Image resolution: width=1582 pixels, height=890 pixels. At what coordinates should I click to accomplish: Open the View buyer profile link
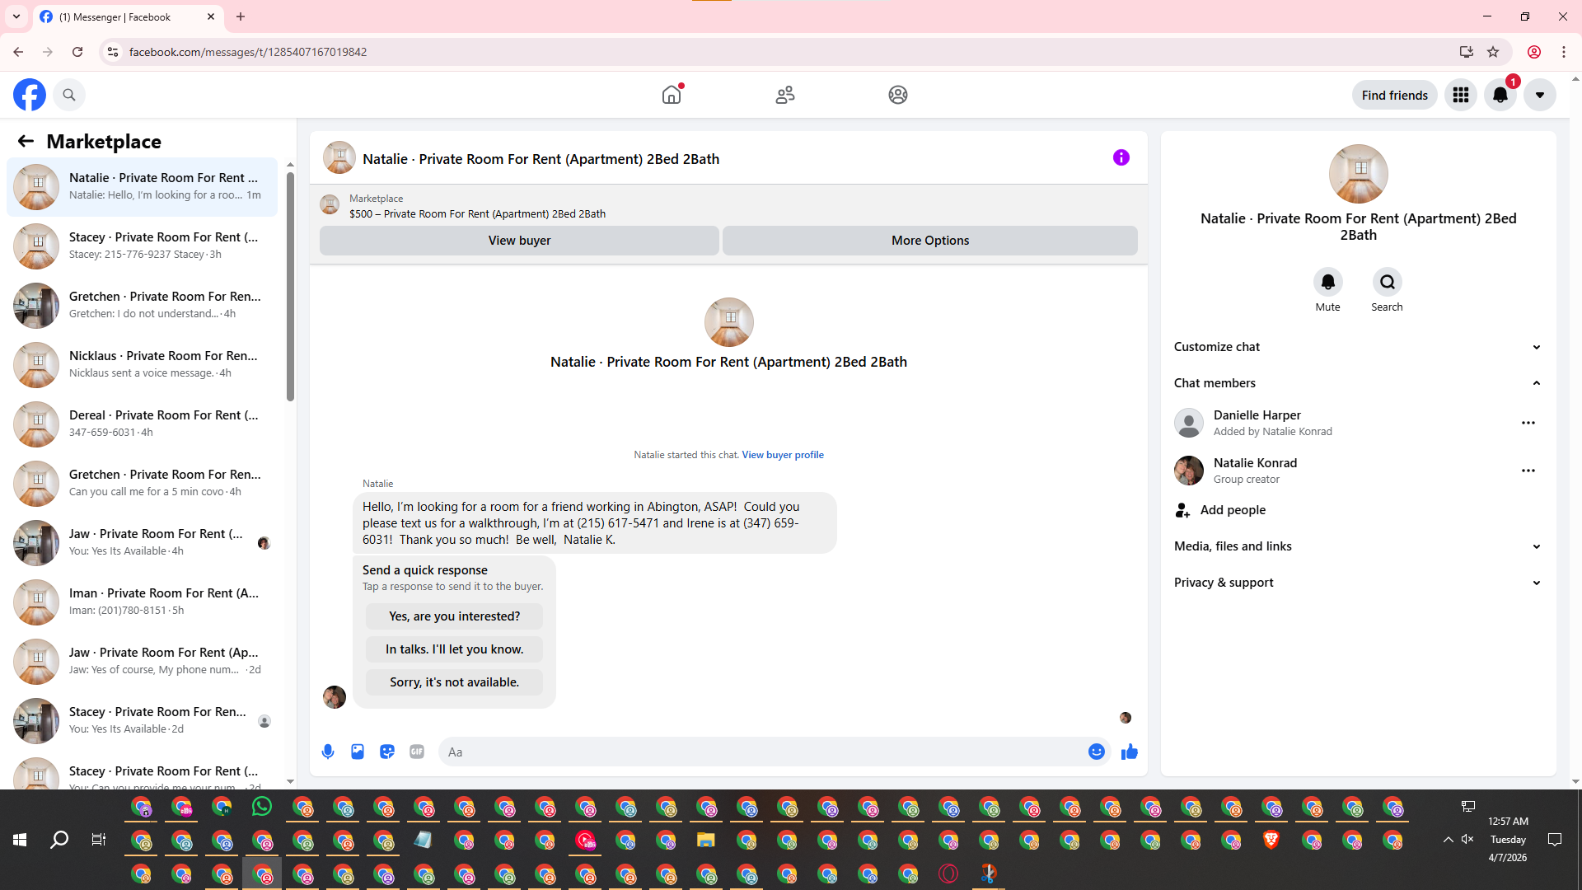coord(783,454)
